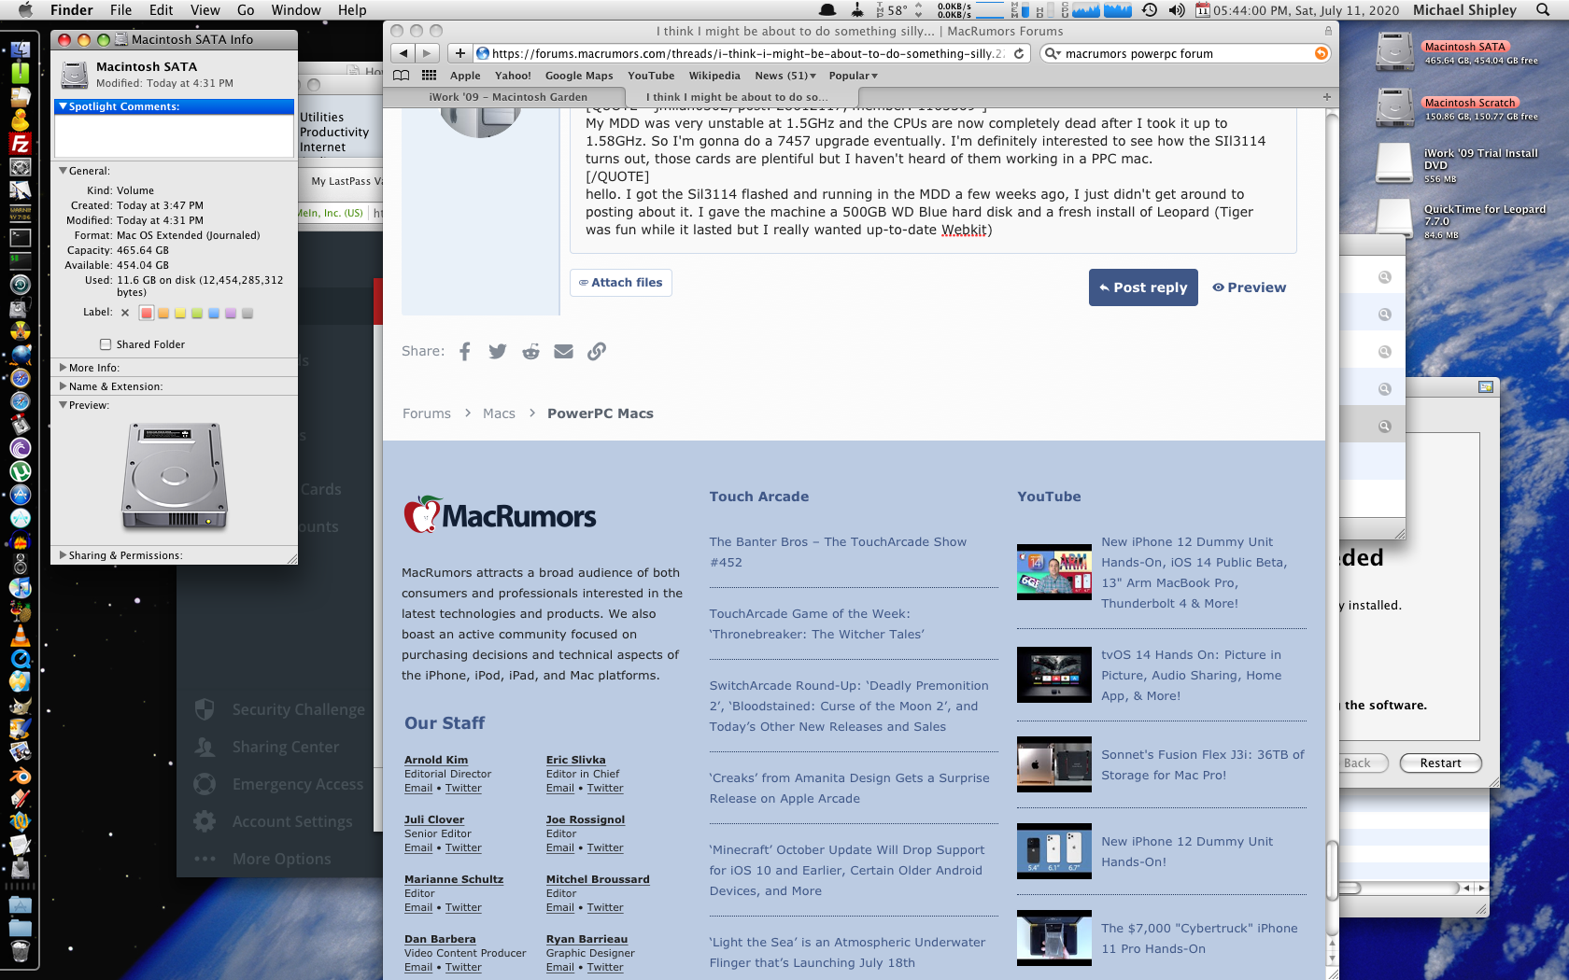Image resolution: width=1569 pixels, height=980 pixels.
Task: Click the search field with macrumors powerpc forum
Action: (x=1185, y=53)
